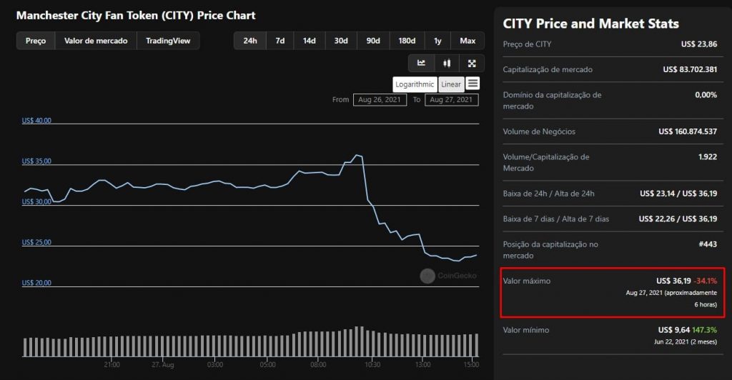Choose the 24h time range
Image resolution: width=732 pixels, height=380 pixels.
[250, 41]
